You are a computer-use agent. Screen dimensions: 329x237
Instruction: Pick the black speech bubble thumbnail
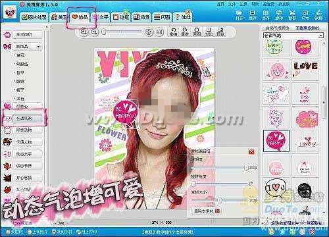pos(305,190)
